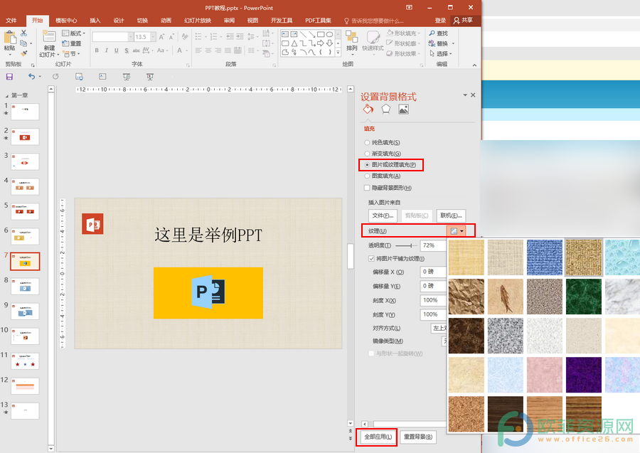This screenshot has height=453, width=640.
Task: Collapse the ribbon with the chevron
Action: click(x=474, y=65)
